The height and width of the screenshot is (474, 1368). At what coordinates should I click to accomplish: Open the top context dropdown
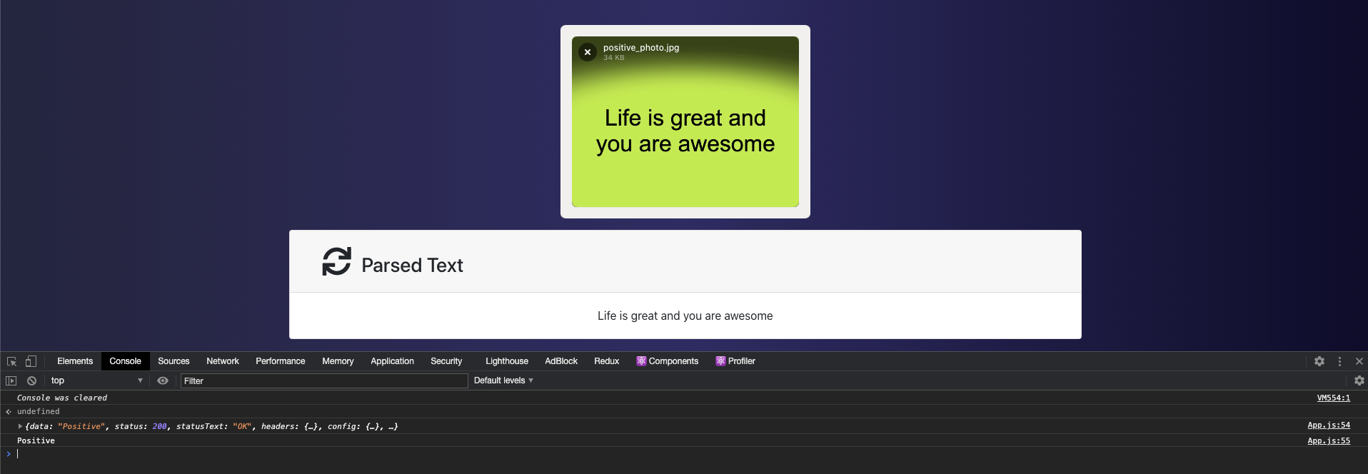tap(96, 380)
